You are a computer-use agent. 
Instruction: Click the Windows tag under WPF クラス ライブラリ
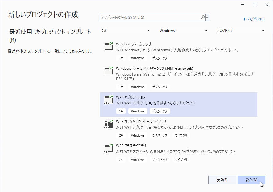(137, 159)
